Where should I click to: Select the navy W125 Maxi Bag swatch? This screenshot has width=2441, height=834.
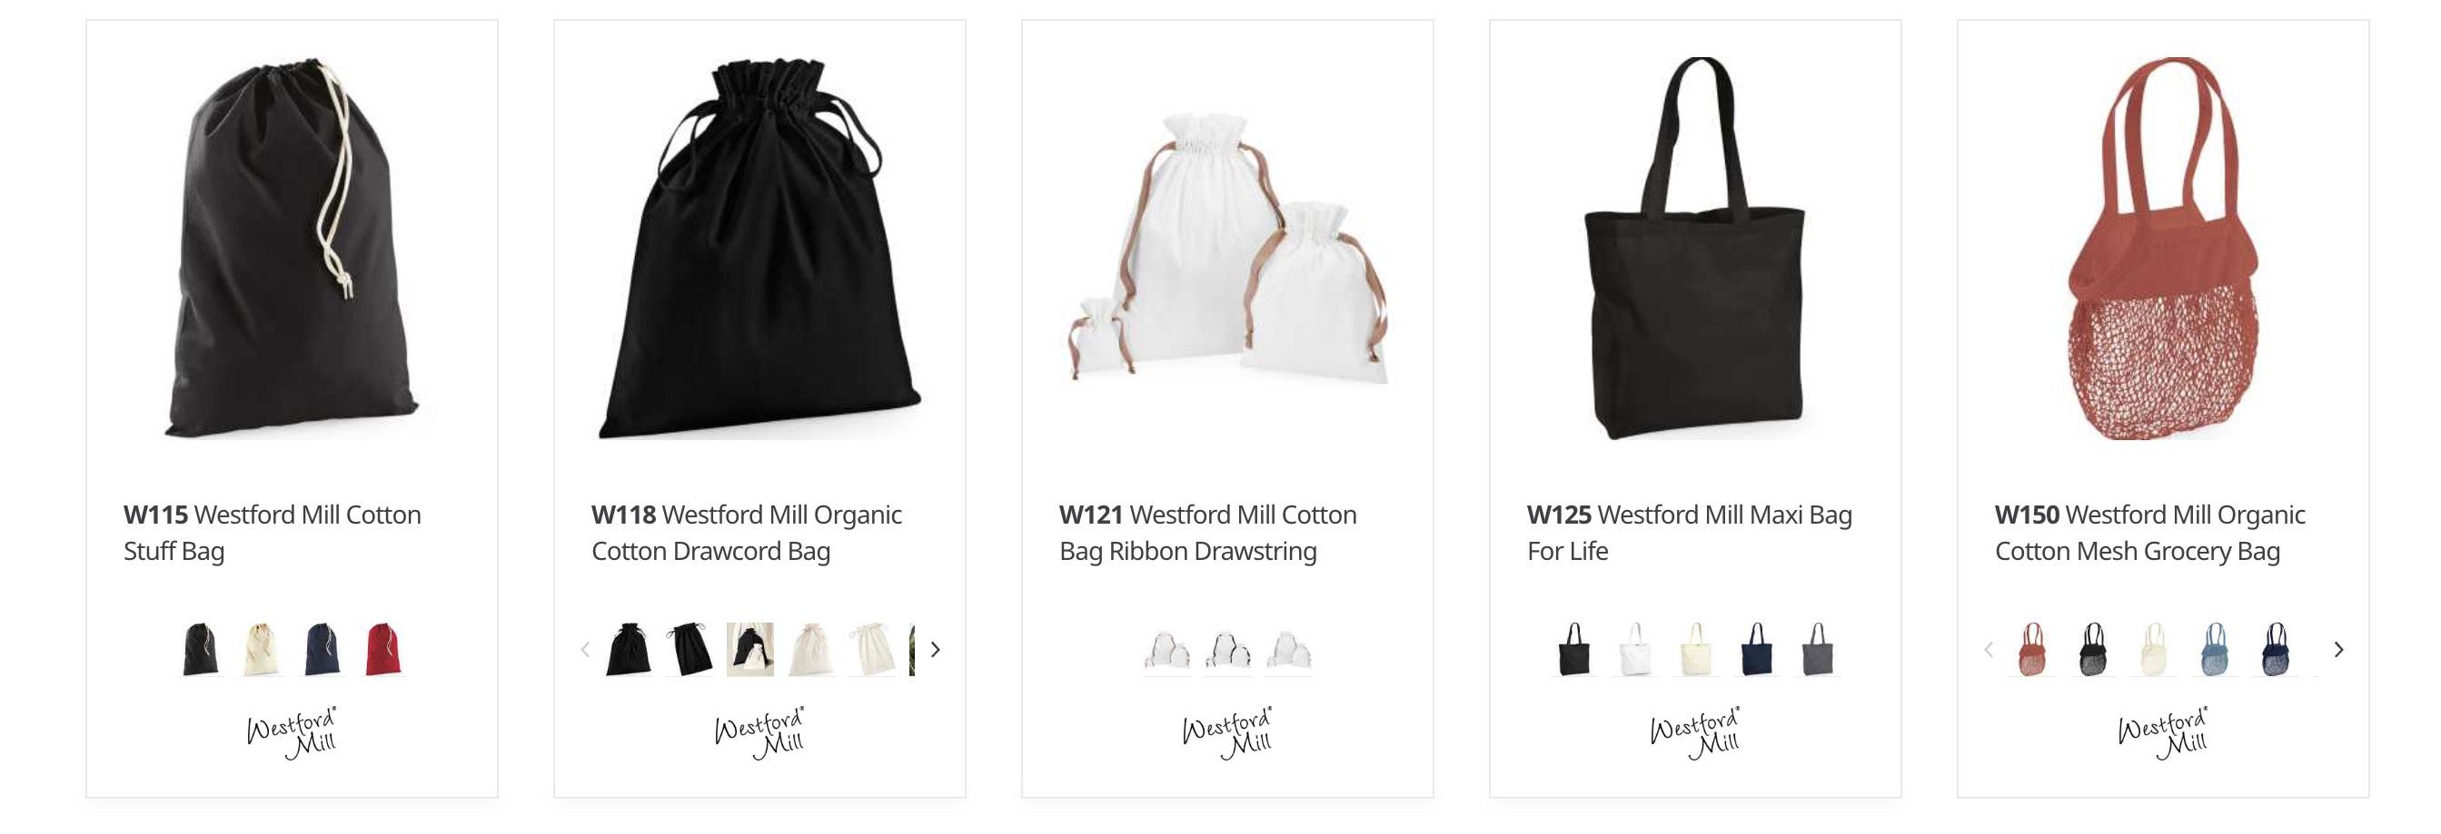pos(1757,650)
